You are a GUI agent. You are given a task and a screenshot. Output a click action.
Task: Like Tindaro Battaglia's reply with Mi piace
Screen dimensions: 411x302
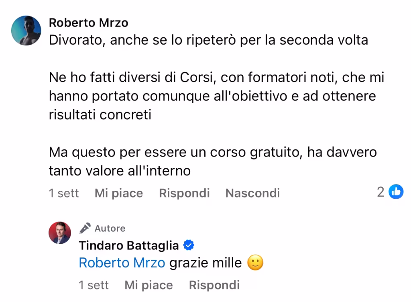pyautogui.click(x=149, y=285)
